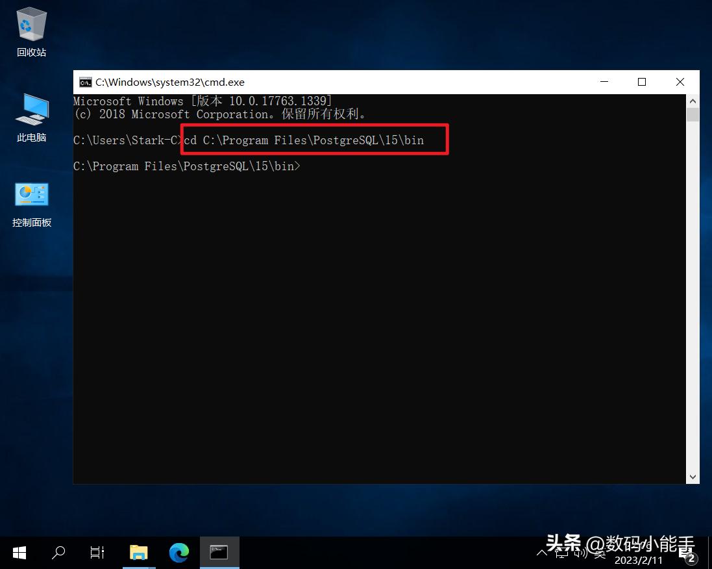Open the Windows Start menu

coord(19,553)
